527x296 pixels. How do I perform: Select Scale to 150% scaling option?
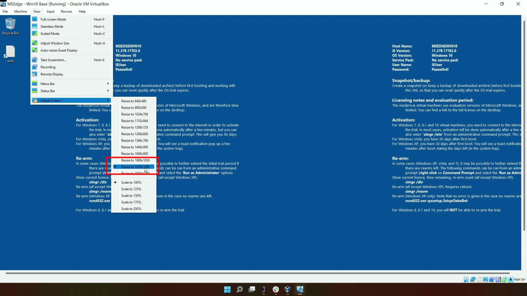click(131, 195)
